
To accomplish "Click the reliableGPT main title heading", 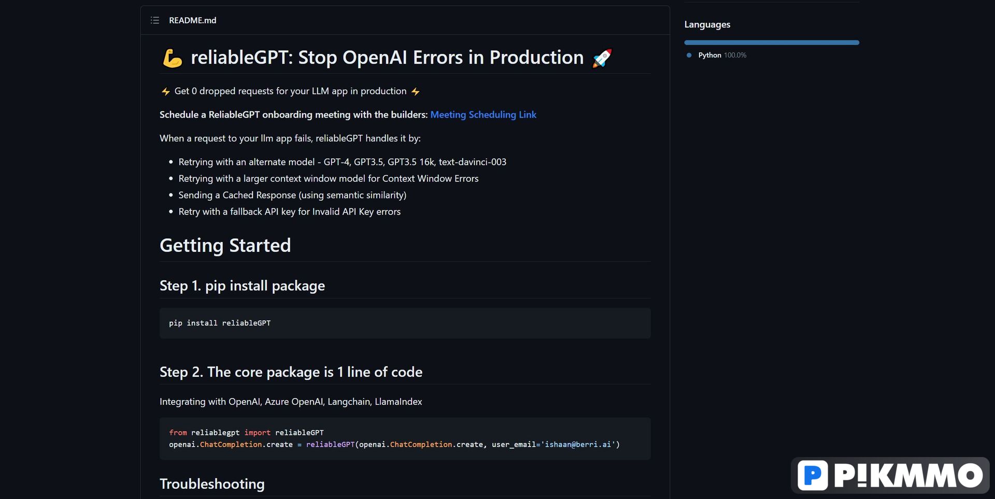I will click(x=387, y=58).
